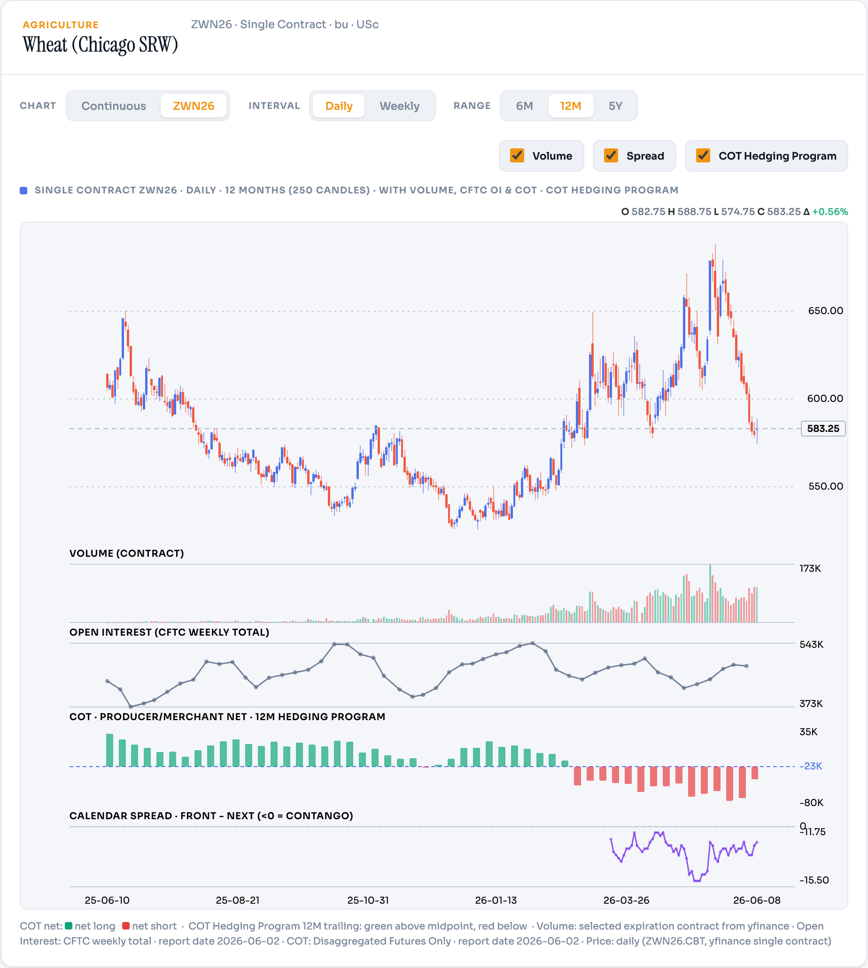The height and width of the screenshot is (968, 868).
Task: Click the -15.50 spread axis label
Action: pyautogui.click(x=814, y=880)
